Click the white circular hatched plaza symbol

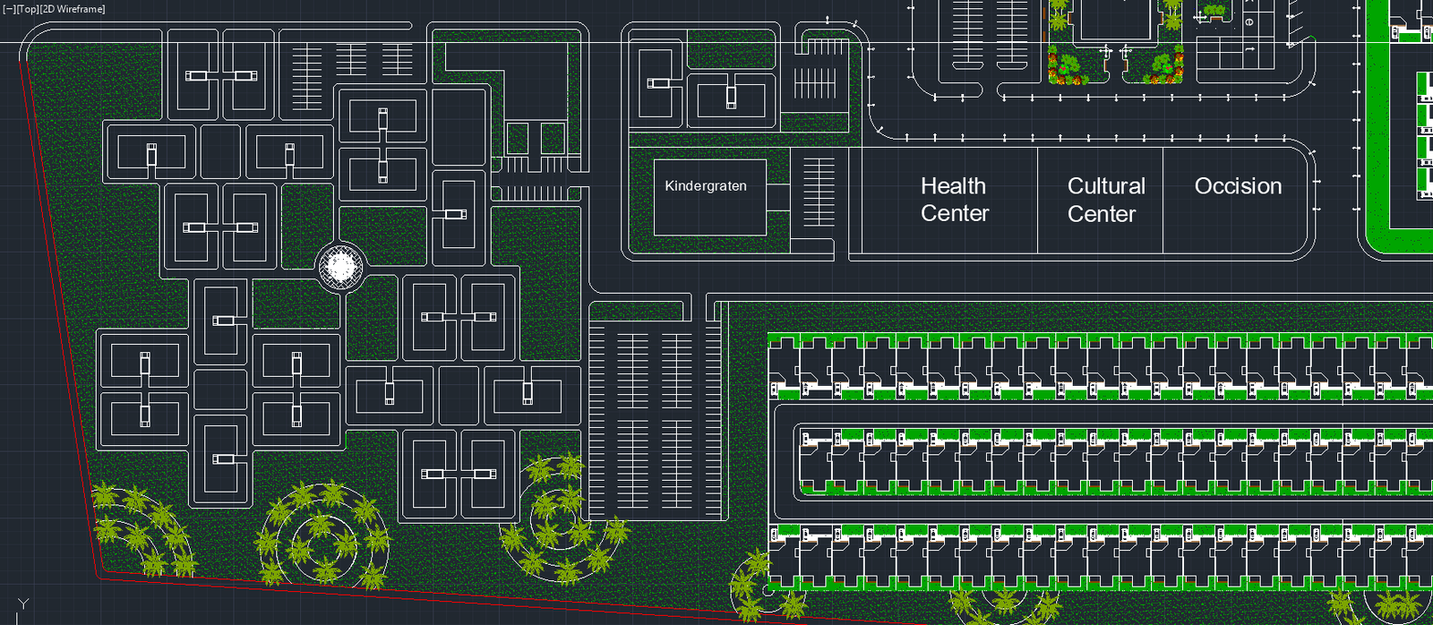coord(340,266)
